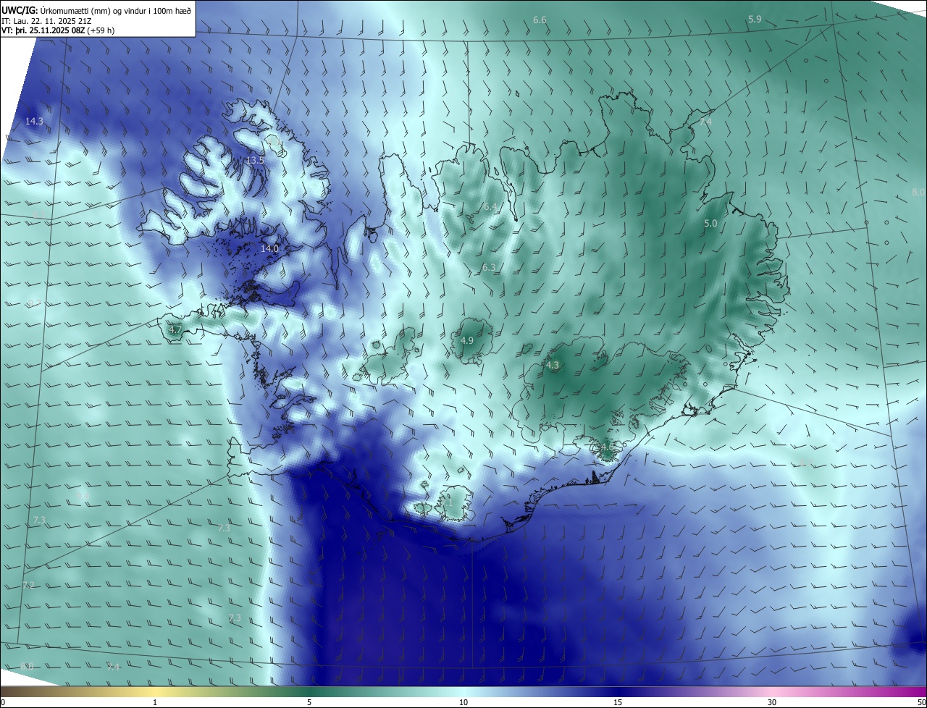Click the colour scale label '10'
This screenshot has width=927, height=708.
point(463,702)
